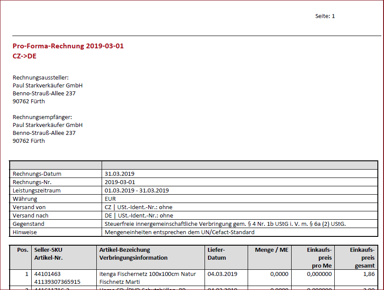
Task: Click the Rechnungsempfänger label
Action: [x=42, y=117]
